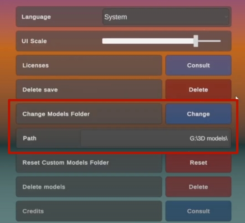Select the Delete save row label

40,90
